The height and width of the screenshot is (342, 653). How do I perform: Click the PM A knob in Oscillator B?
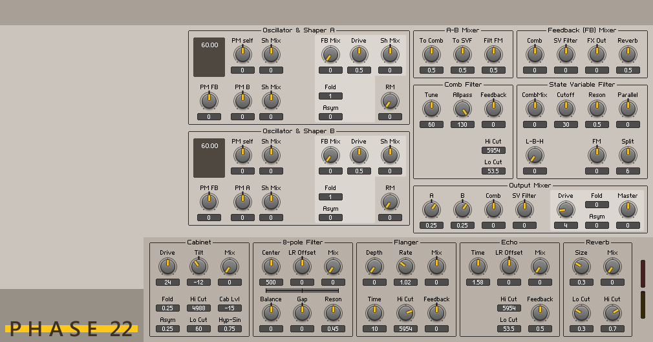tap(242, 202)
